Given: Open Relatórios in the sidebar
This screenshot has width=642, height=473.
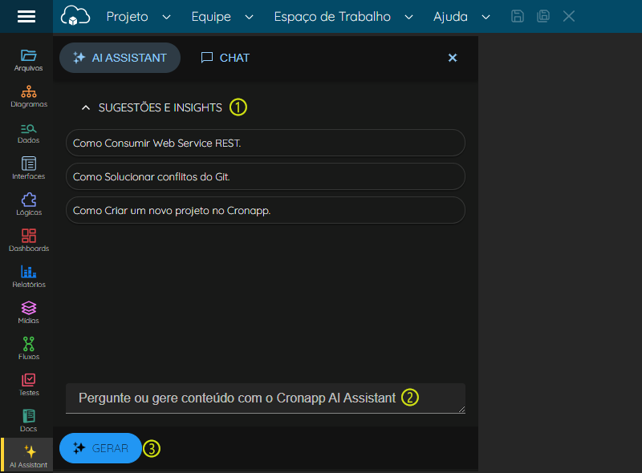Looking at the screenshot, I should (29, 277).
